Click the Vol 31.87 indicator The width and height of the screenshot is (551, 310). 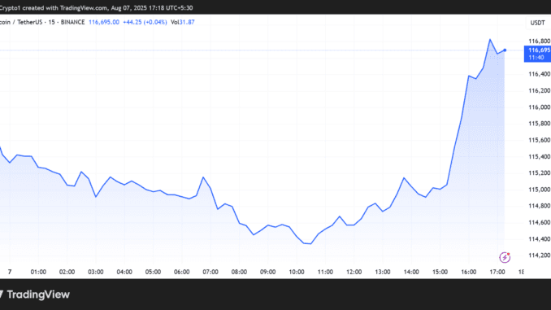point(182,22)
